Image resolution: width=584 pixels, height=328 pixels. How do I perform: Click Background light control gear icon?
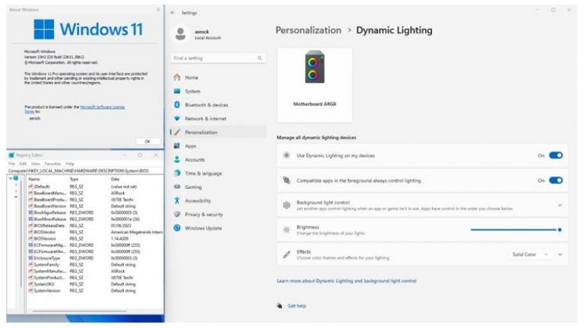[x=287, y=205]
